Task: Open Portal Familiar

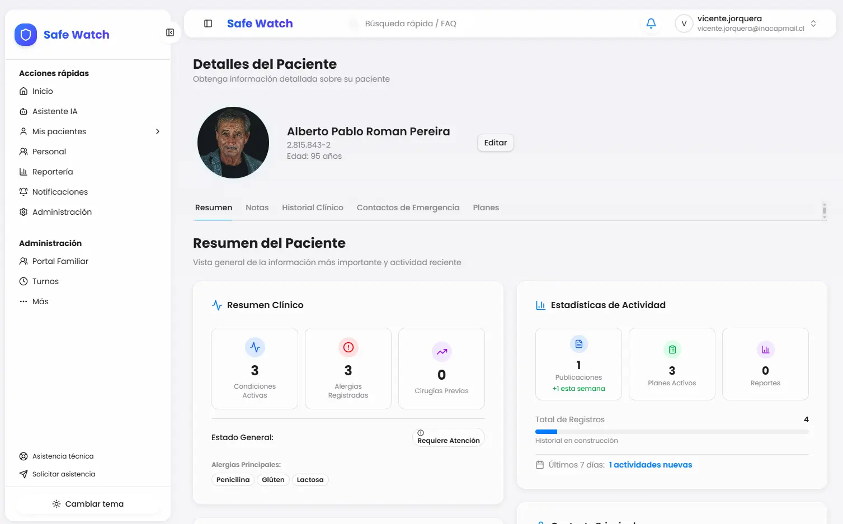Action: pos(60,261)
